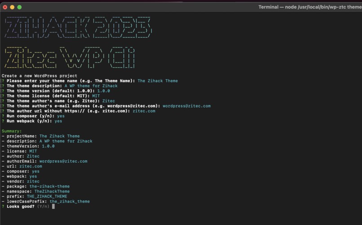Viewport: 362px width, 225px height.
Task: Click 'yes' answer on Run webpack line
Action: (x=58, y=121)
